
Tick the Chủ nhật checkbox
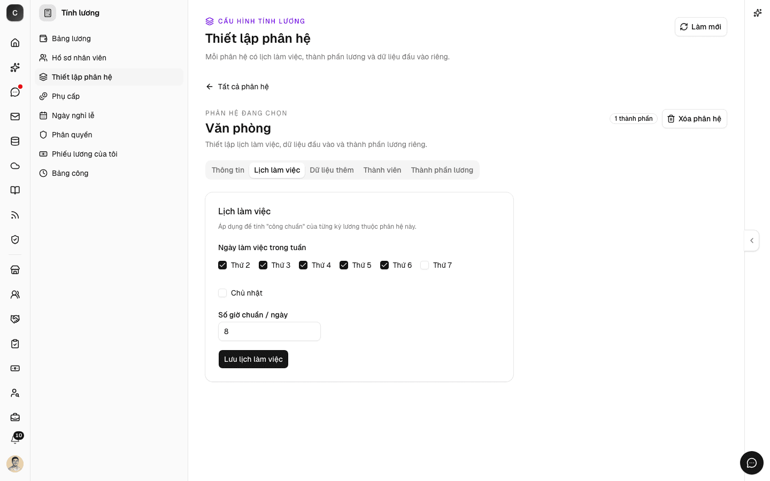222,293
